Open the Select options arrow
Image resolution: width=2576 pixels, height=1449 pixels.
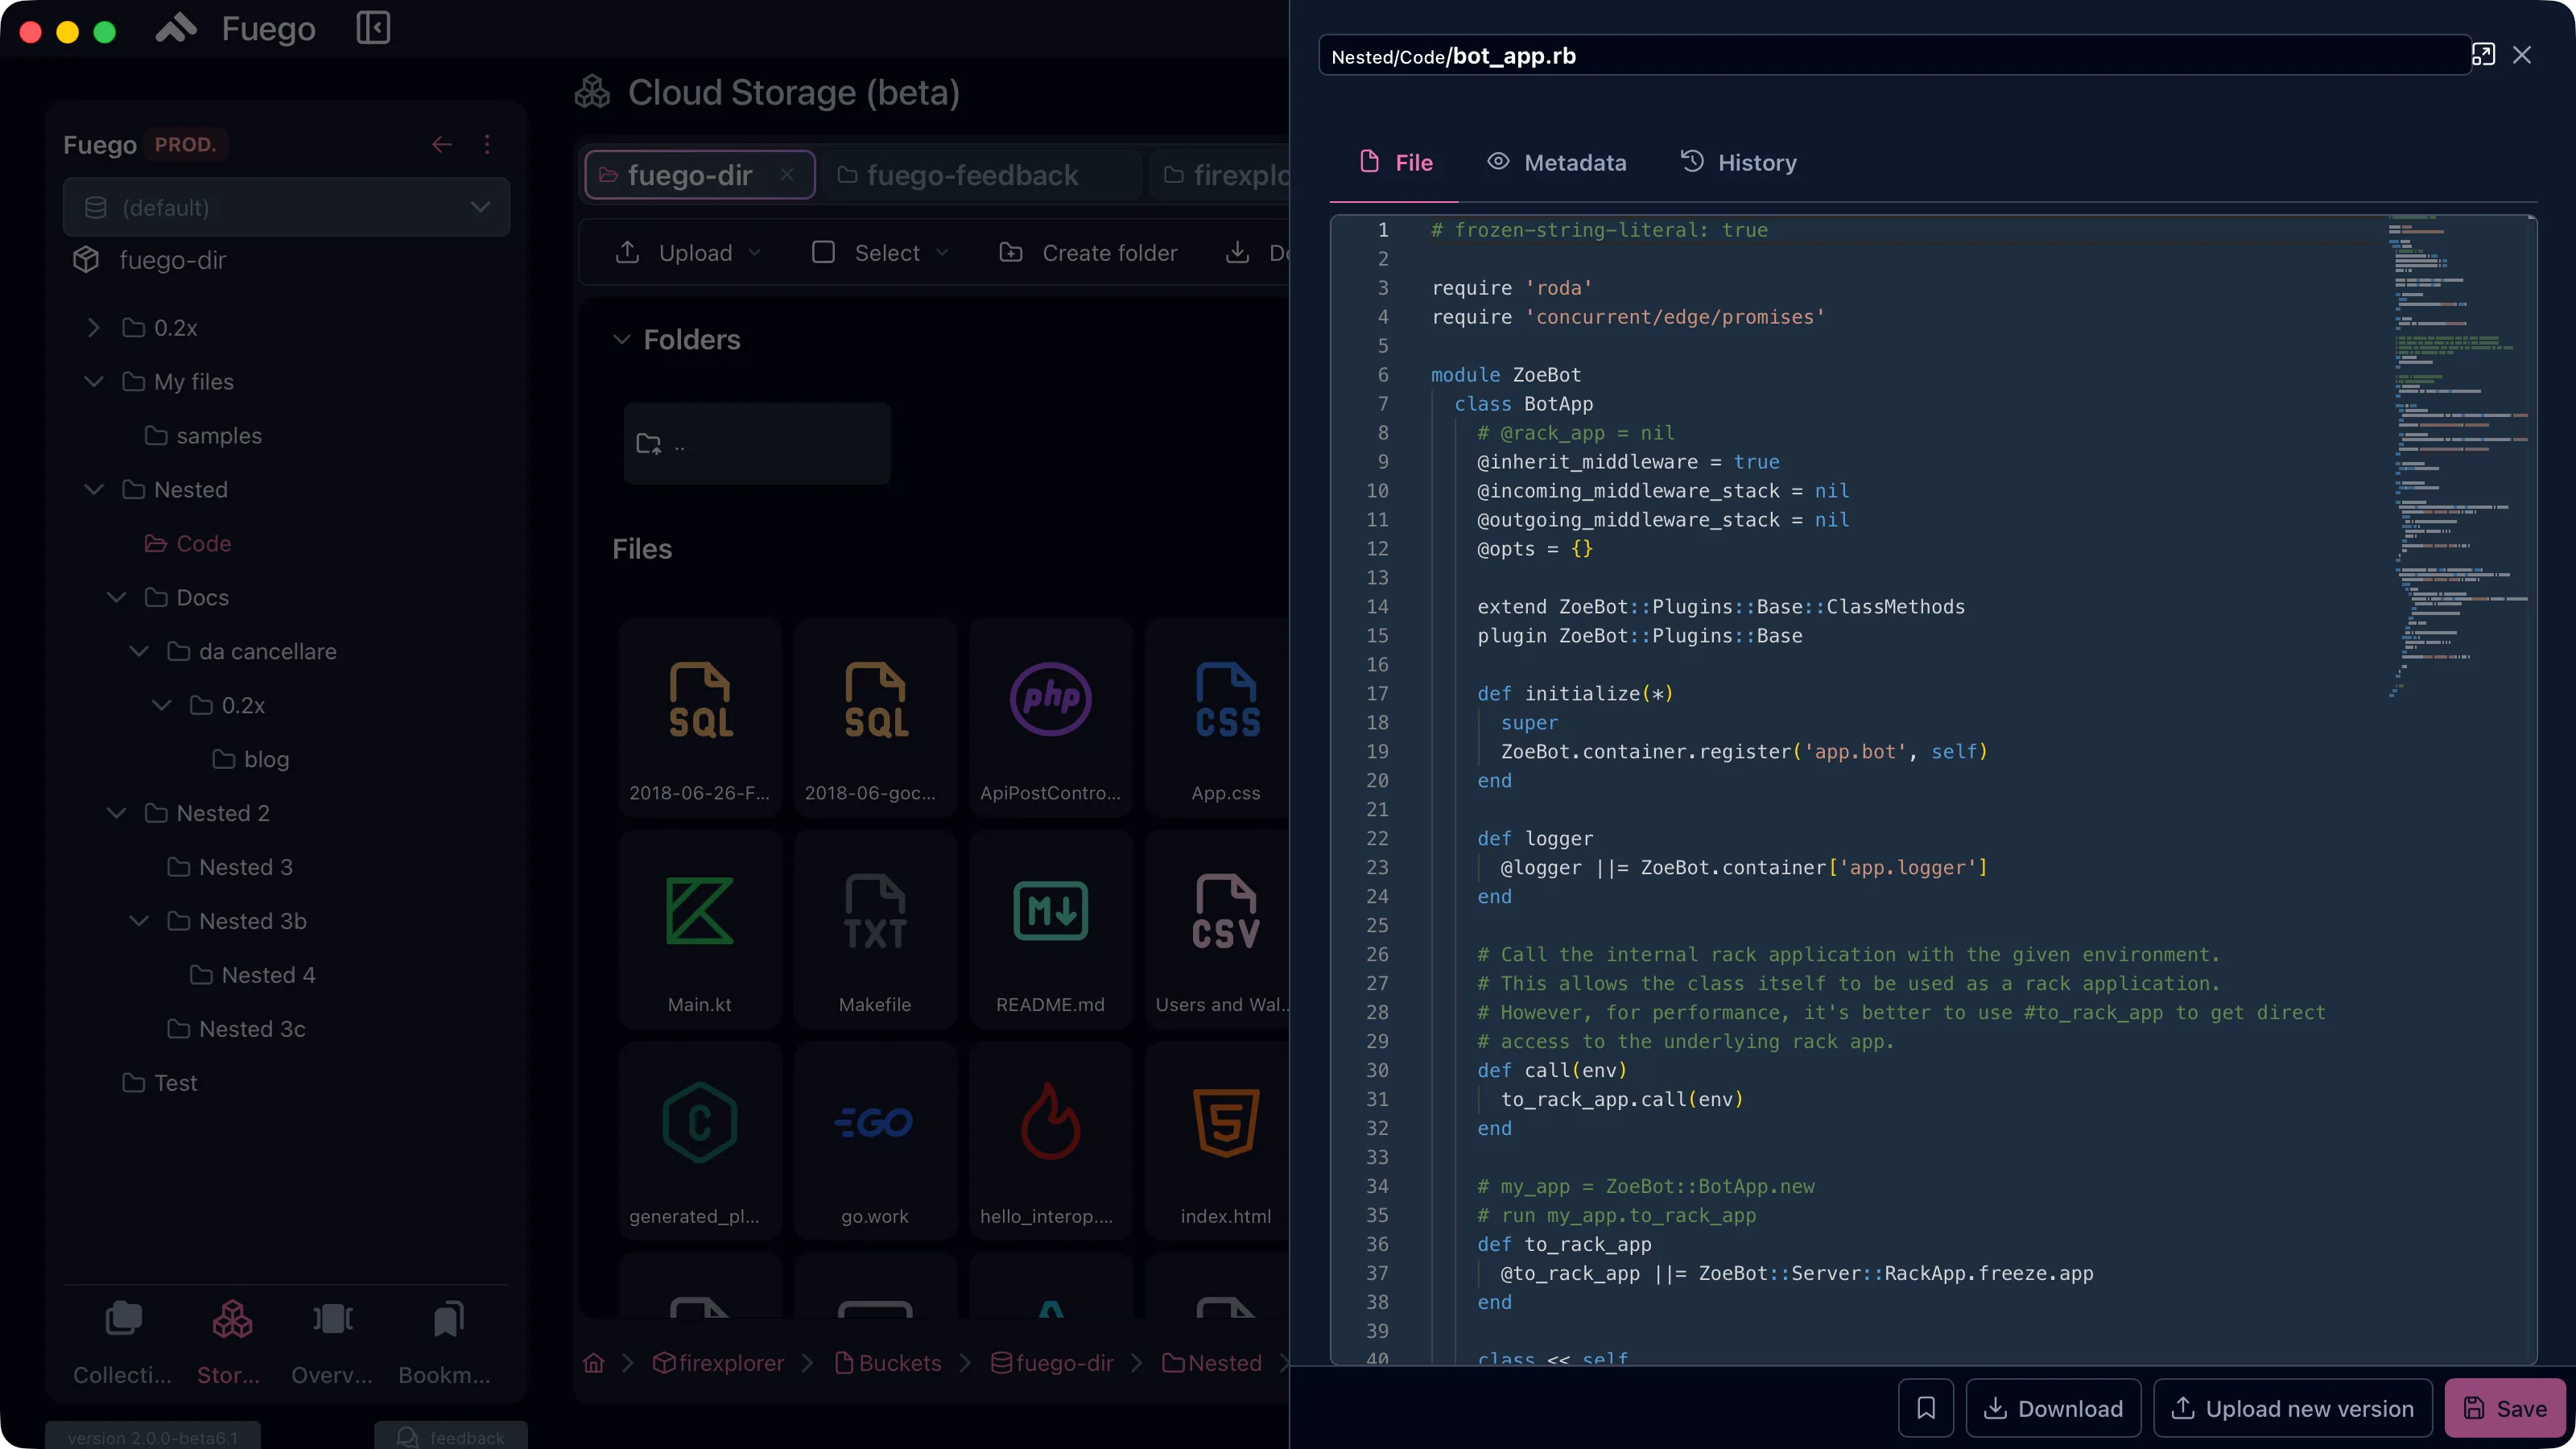point(942,253)
